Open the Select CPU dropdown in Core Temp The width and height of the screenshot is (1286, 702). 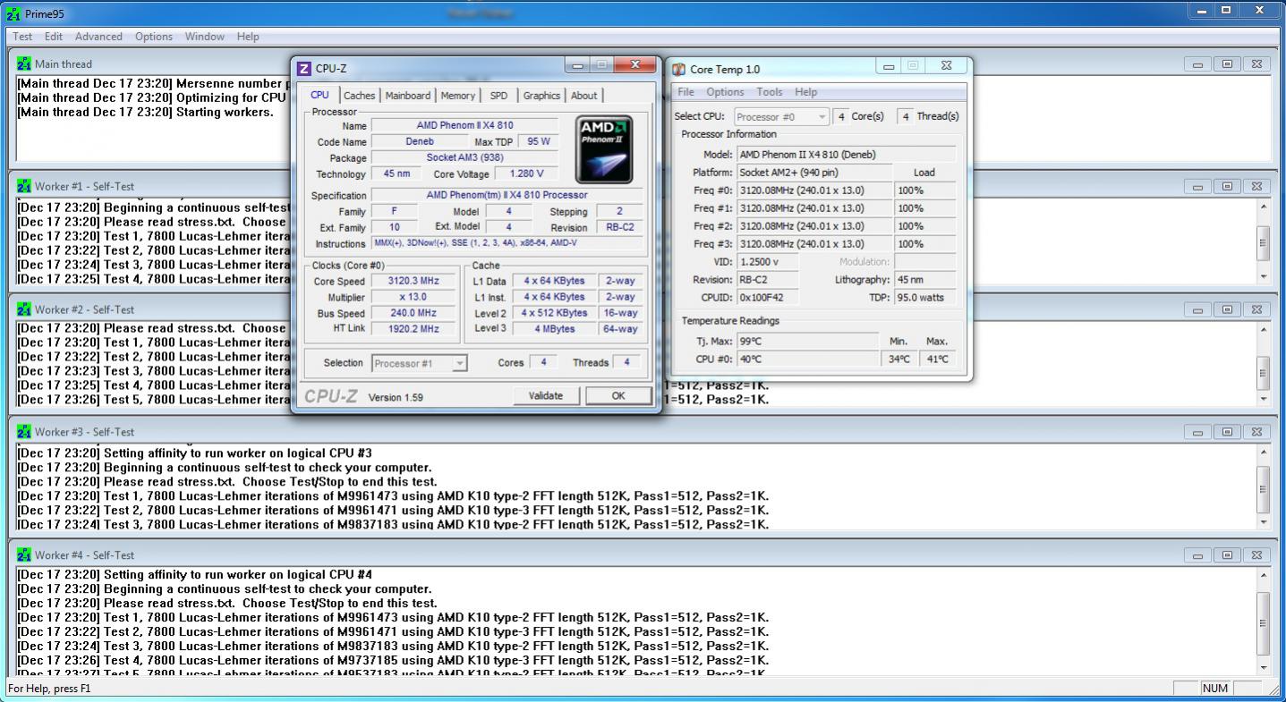pos(782,117)
